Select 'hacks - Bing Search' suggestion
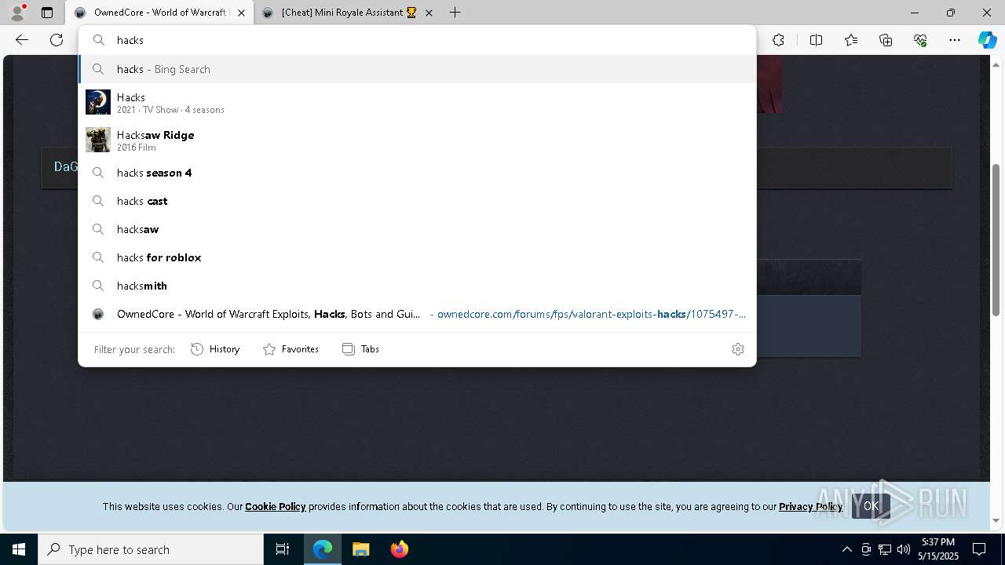The image size is (1005, 565). tap(417, 69)
